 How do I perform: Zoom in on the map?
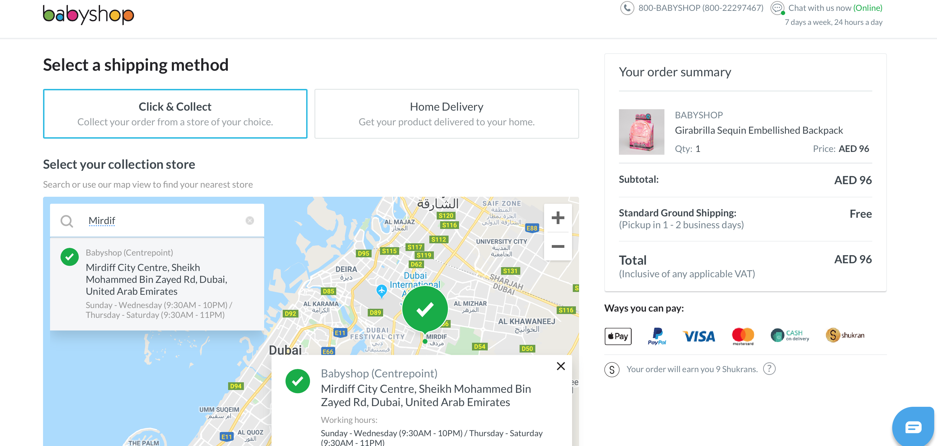click(x=558, y=218)
